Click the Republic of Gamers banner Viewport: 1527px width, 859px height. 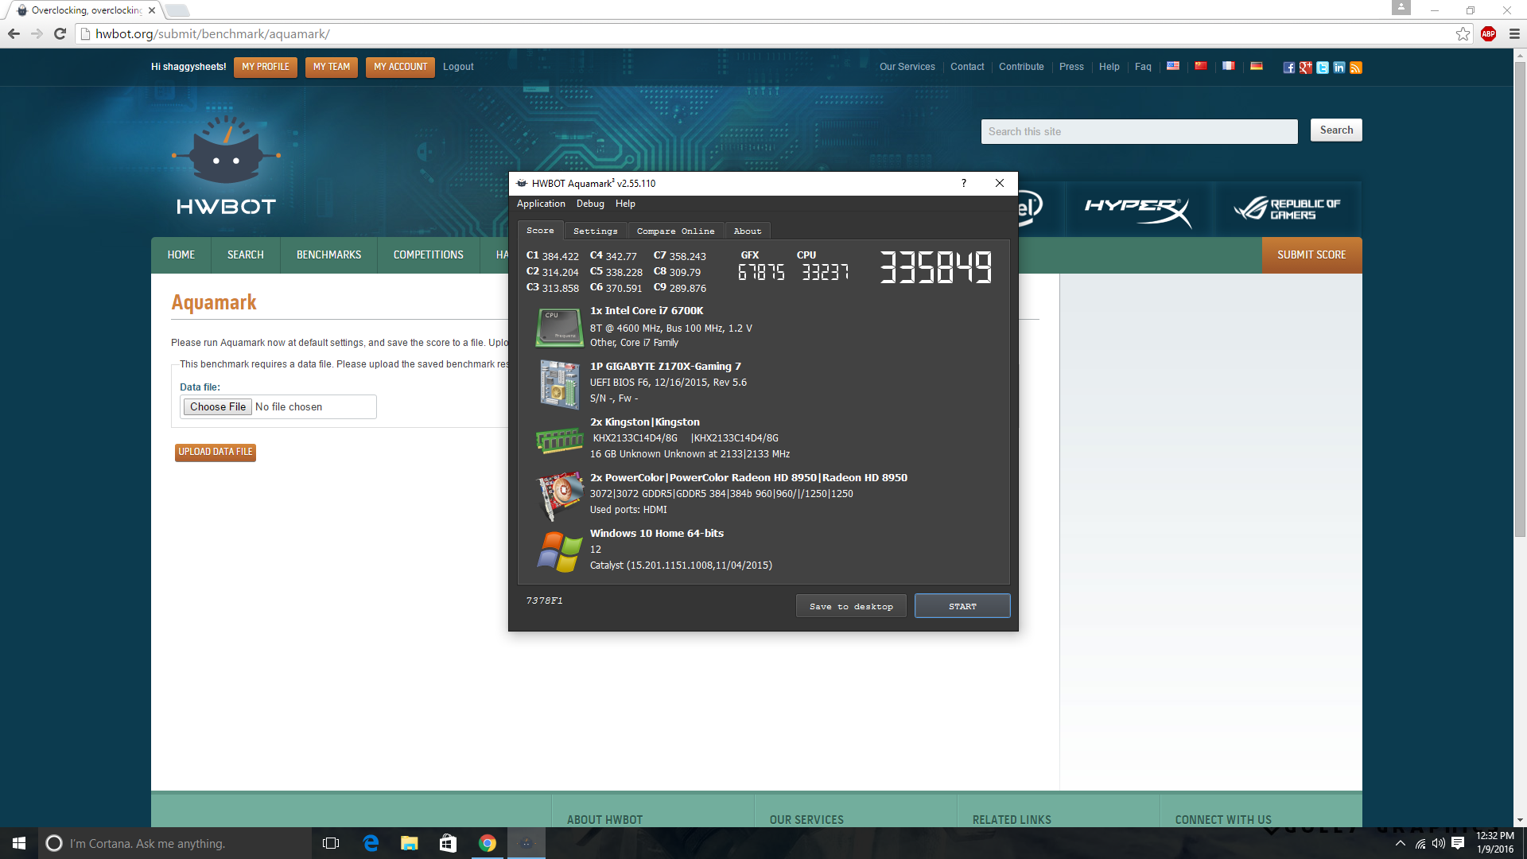pyautogui.click(x=1288, y=209)
